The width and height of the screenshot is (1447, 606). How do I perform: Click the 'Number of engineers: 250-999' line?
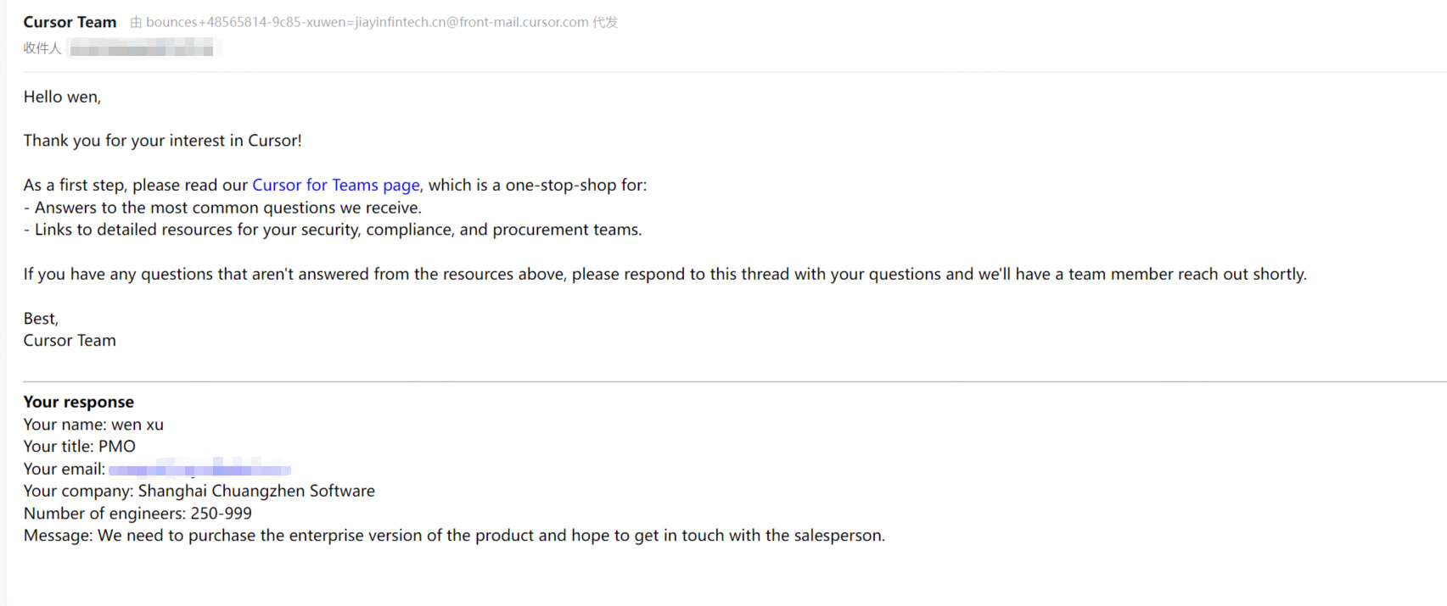[x=137, y=514]
